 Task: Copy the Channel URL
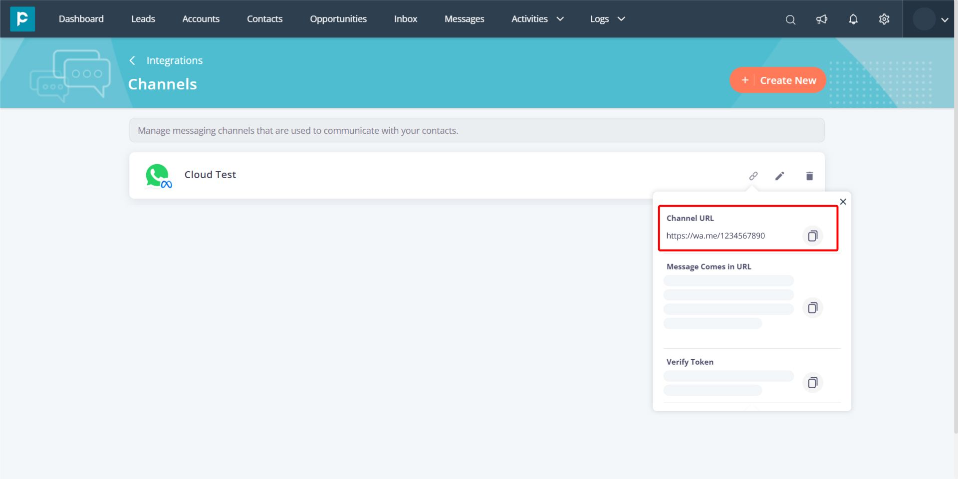pyautogui.click(x=813, y=236)
